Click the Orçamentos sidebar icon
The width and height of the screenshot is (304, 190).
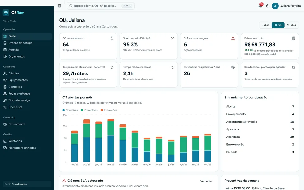(5, 57)
